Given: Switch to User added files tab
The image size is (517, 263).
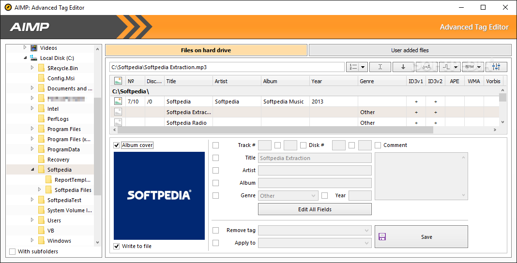Looking at the screenshot, I should (x=410, y=50).
